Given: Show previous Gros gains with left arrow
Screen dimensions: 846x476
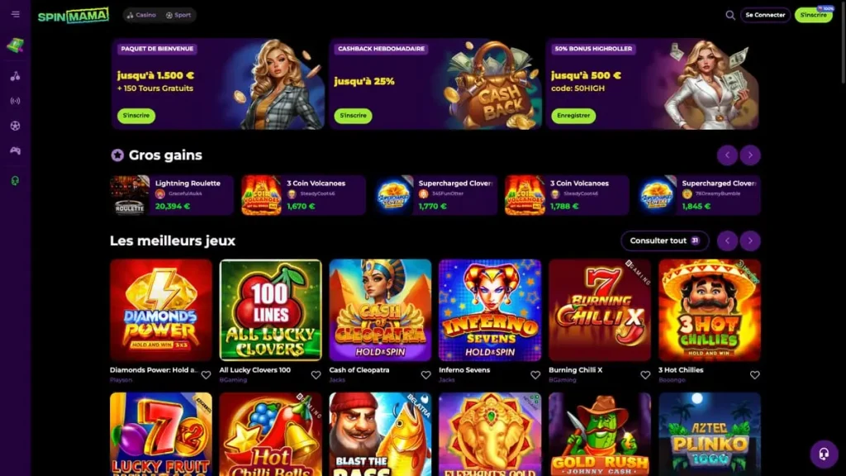Looking at the screenshot, I should 727,155.
